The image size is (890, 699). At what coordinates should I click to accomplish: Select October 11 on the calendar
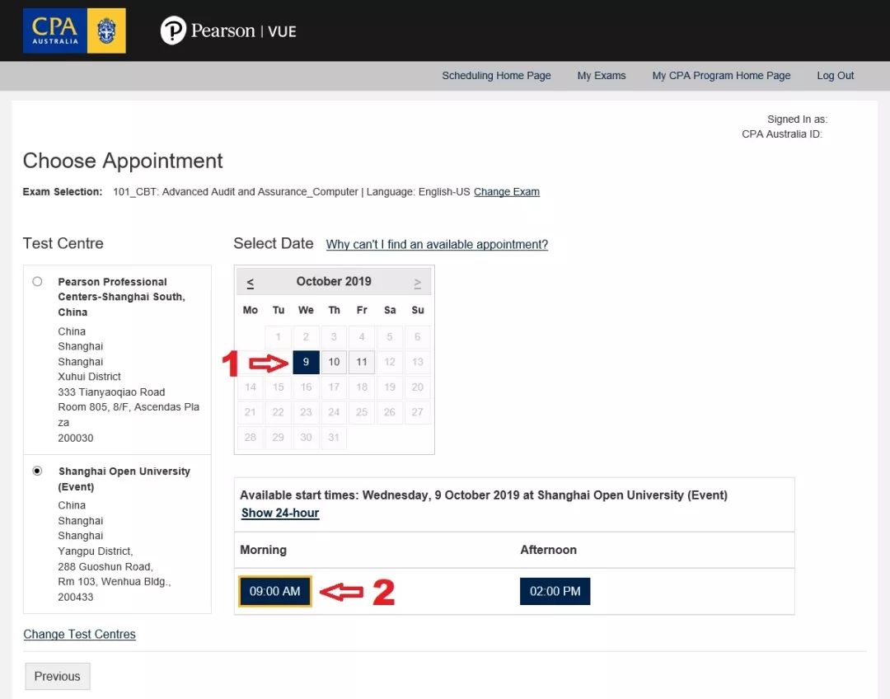coord(362,362)
